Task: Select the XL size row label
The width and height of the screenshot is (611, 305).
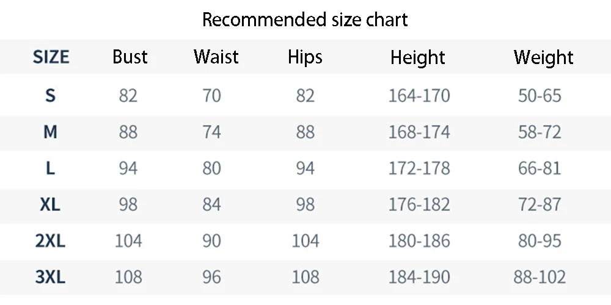Action: [50, 204]
